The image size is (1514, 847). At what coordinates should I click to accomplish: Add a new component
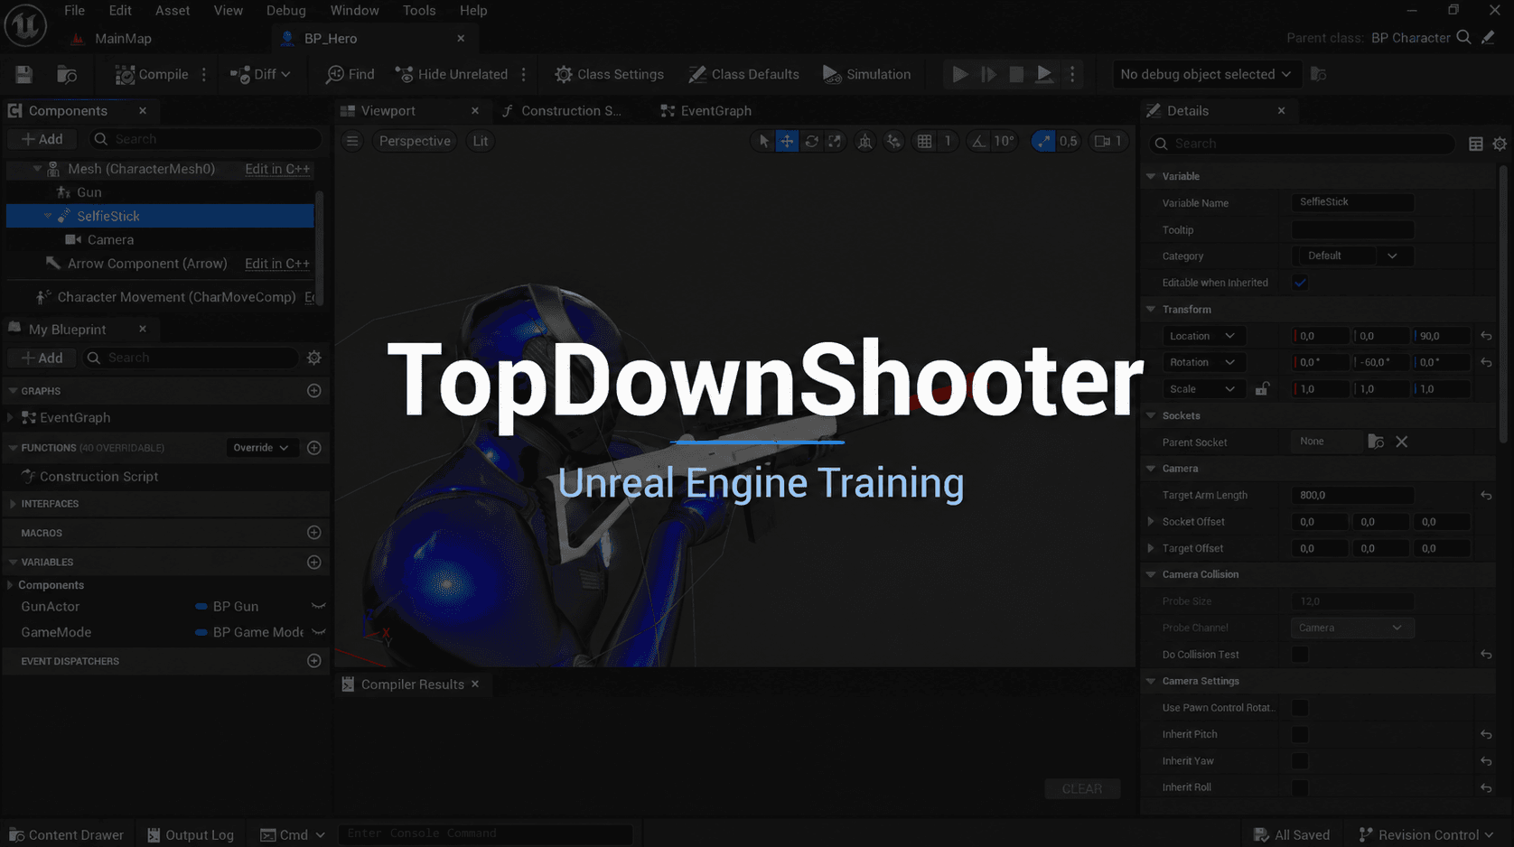coord(42,139)
